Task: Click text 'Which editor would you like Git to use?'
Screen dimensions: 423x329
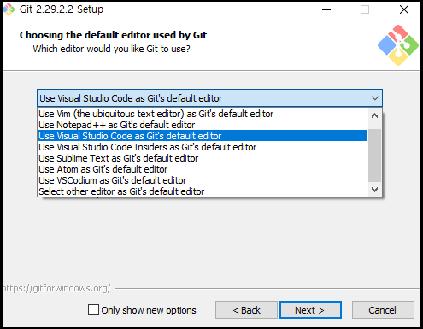Action: 111,49
